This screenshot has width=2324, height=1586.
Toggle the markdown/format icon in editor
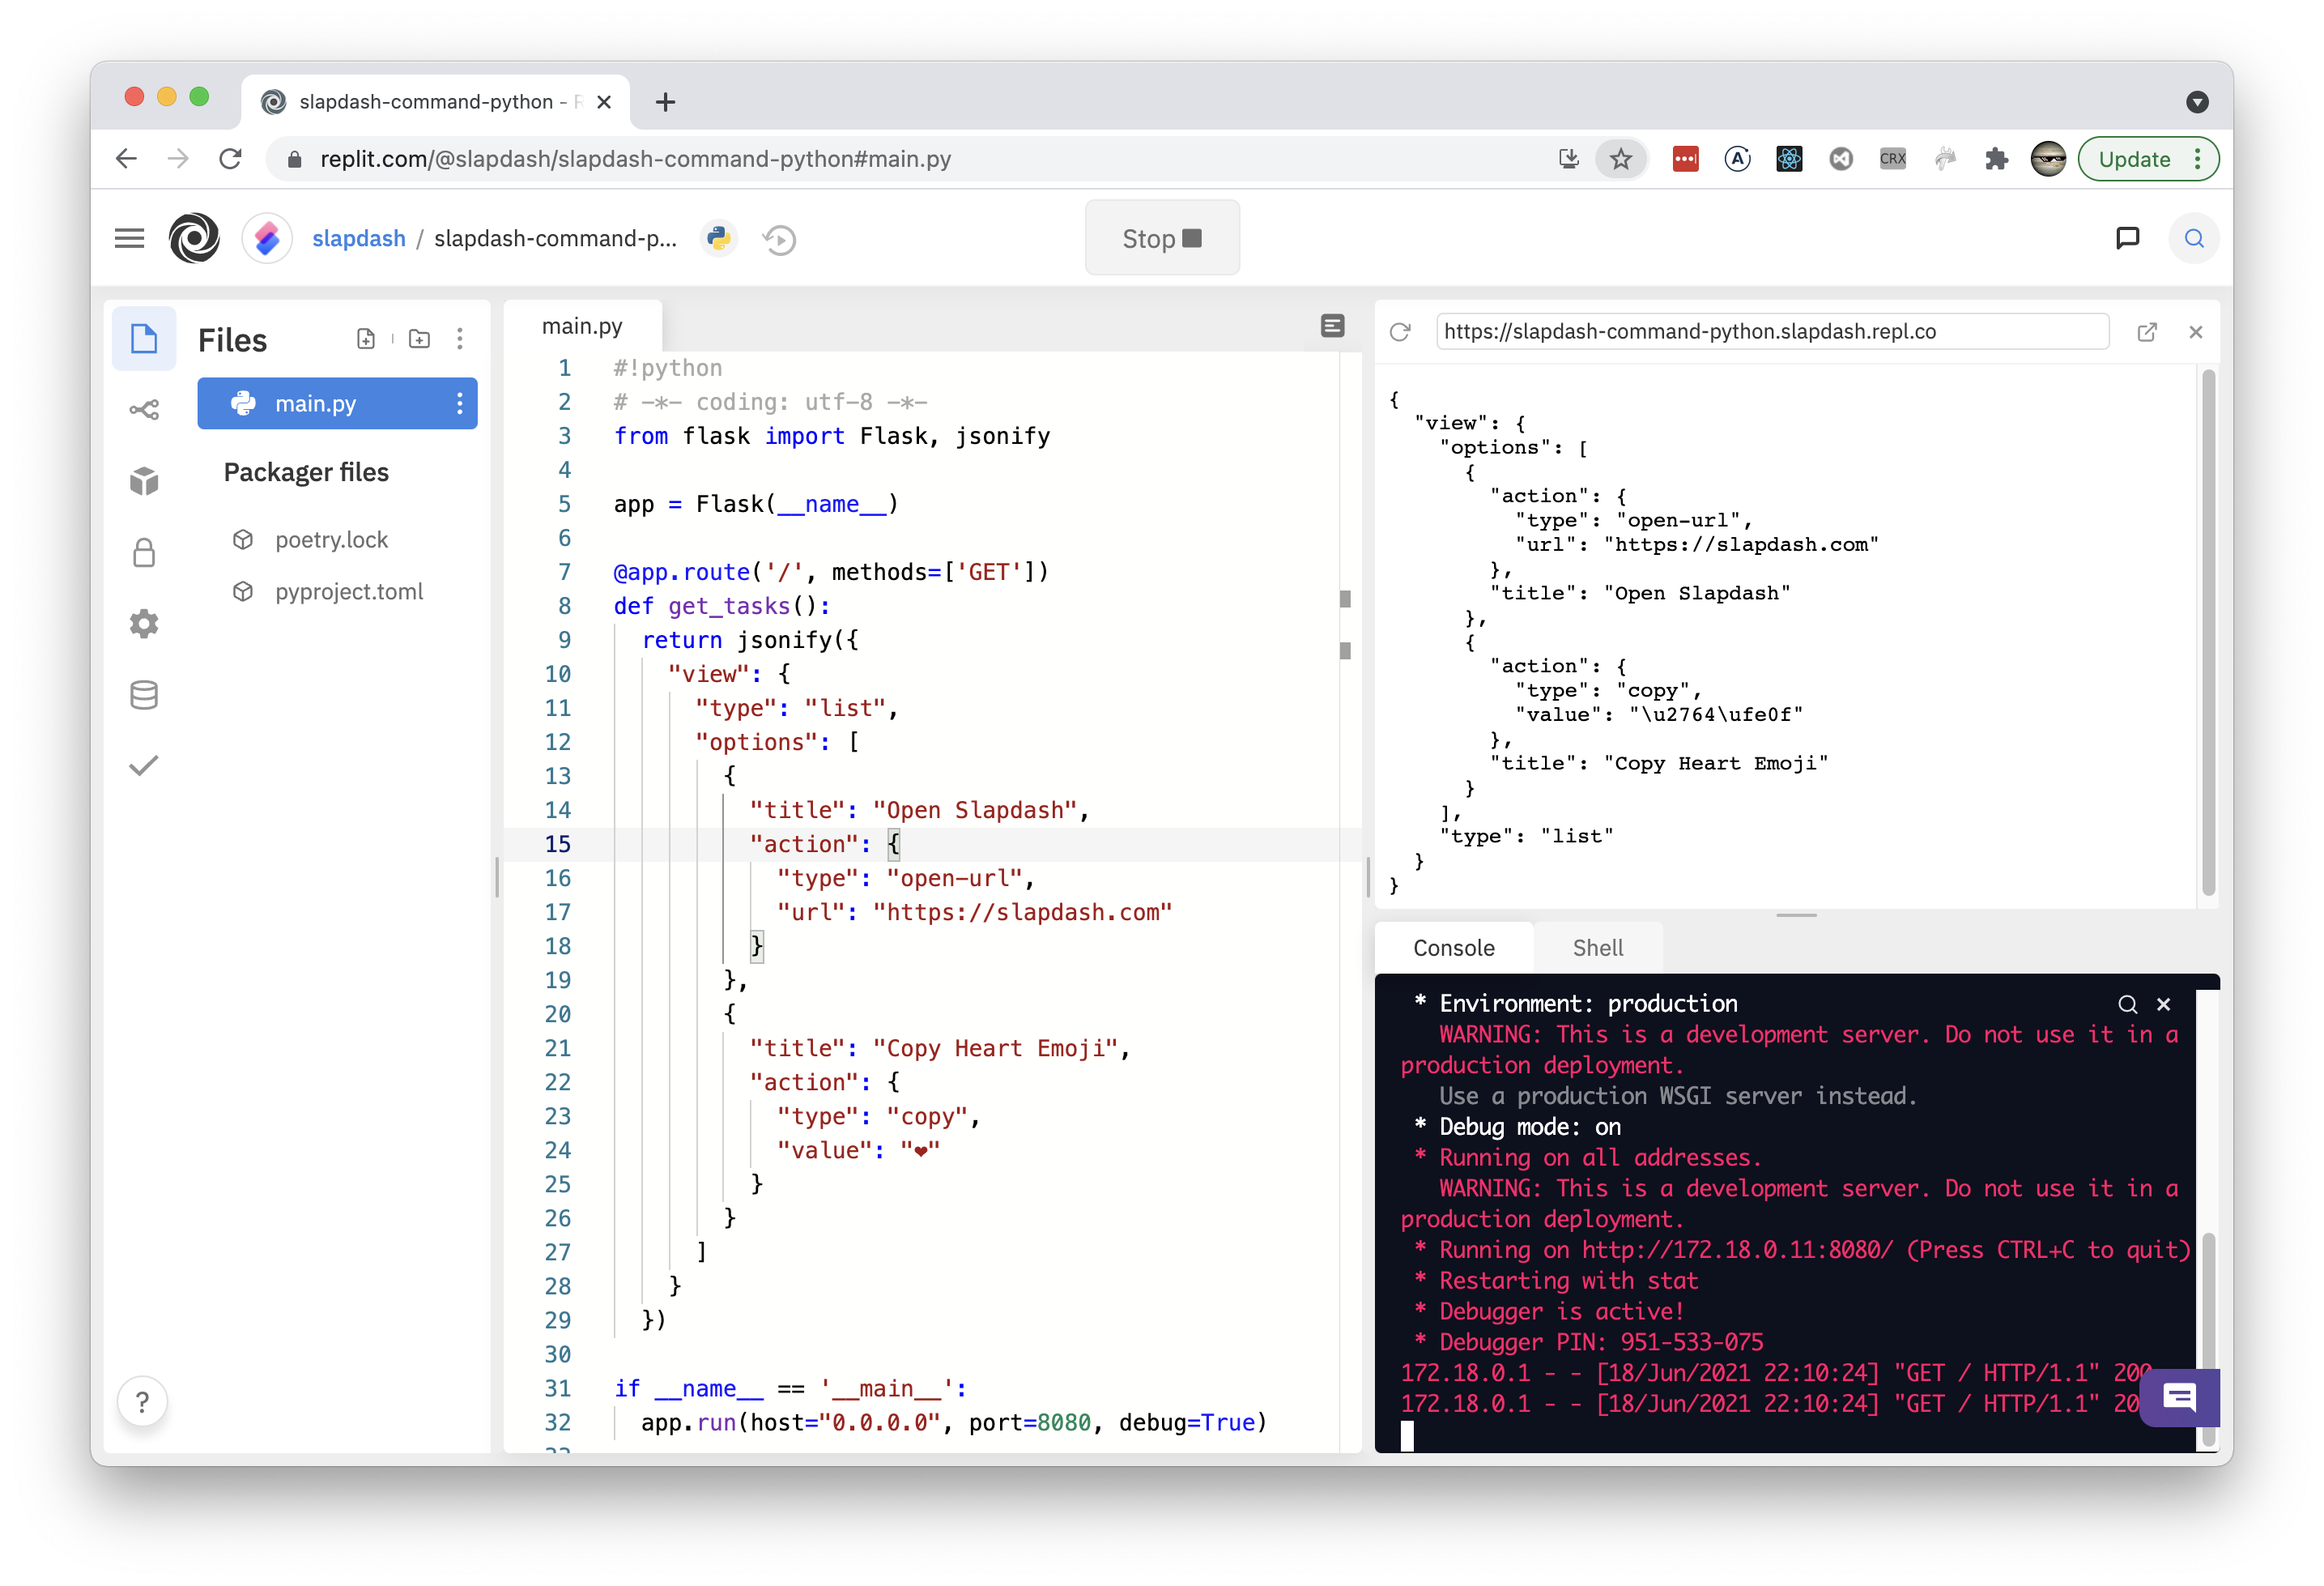coord(1332,326)
